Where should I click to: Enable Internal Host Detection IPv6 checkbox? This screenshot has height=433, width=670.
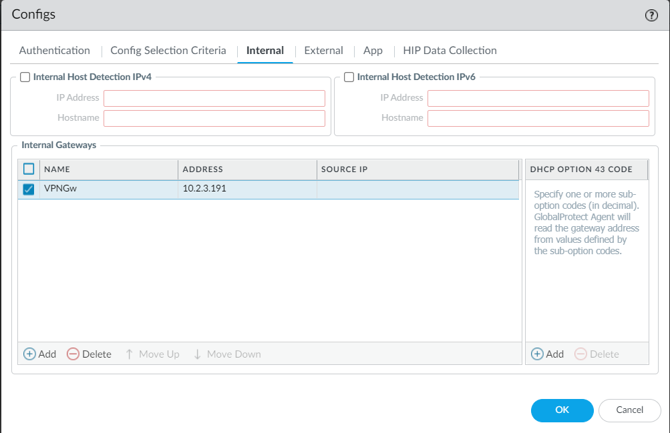[349, 77]
